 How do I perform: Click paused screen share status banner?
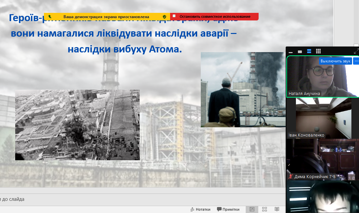[106, 16]
